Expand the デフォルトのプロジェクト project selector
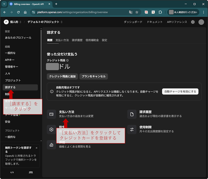The width and height of the screenshot is (208, 179). (x=45, y=22)
